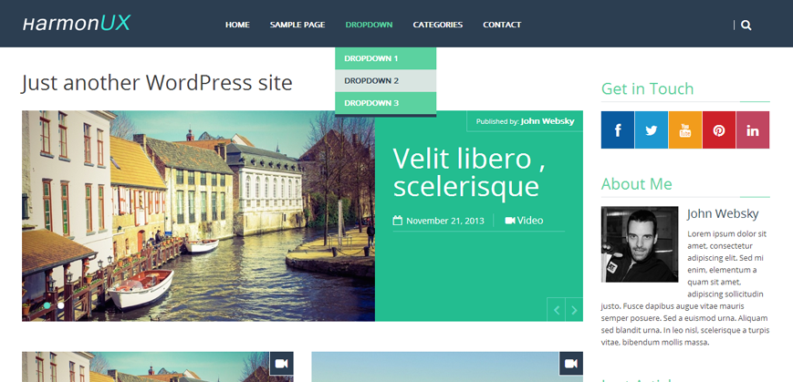Open the YouTube social icon
Image resolution: width=793 pixels, height=382 pixels.
(x=685, y=130)
